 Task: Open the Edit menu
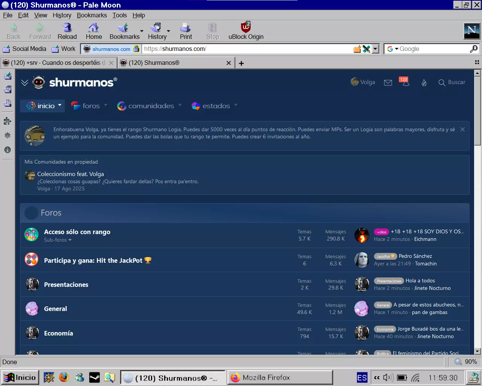click(23, 15)
